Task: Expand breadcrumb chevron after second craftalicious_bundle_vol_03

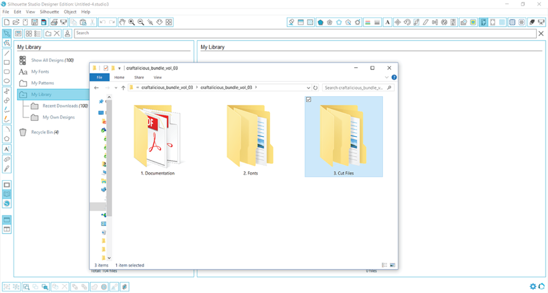Action: tap(256, 87)
